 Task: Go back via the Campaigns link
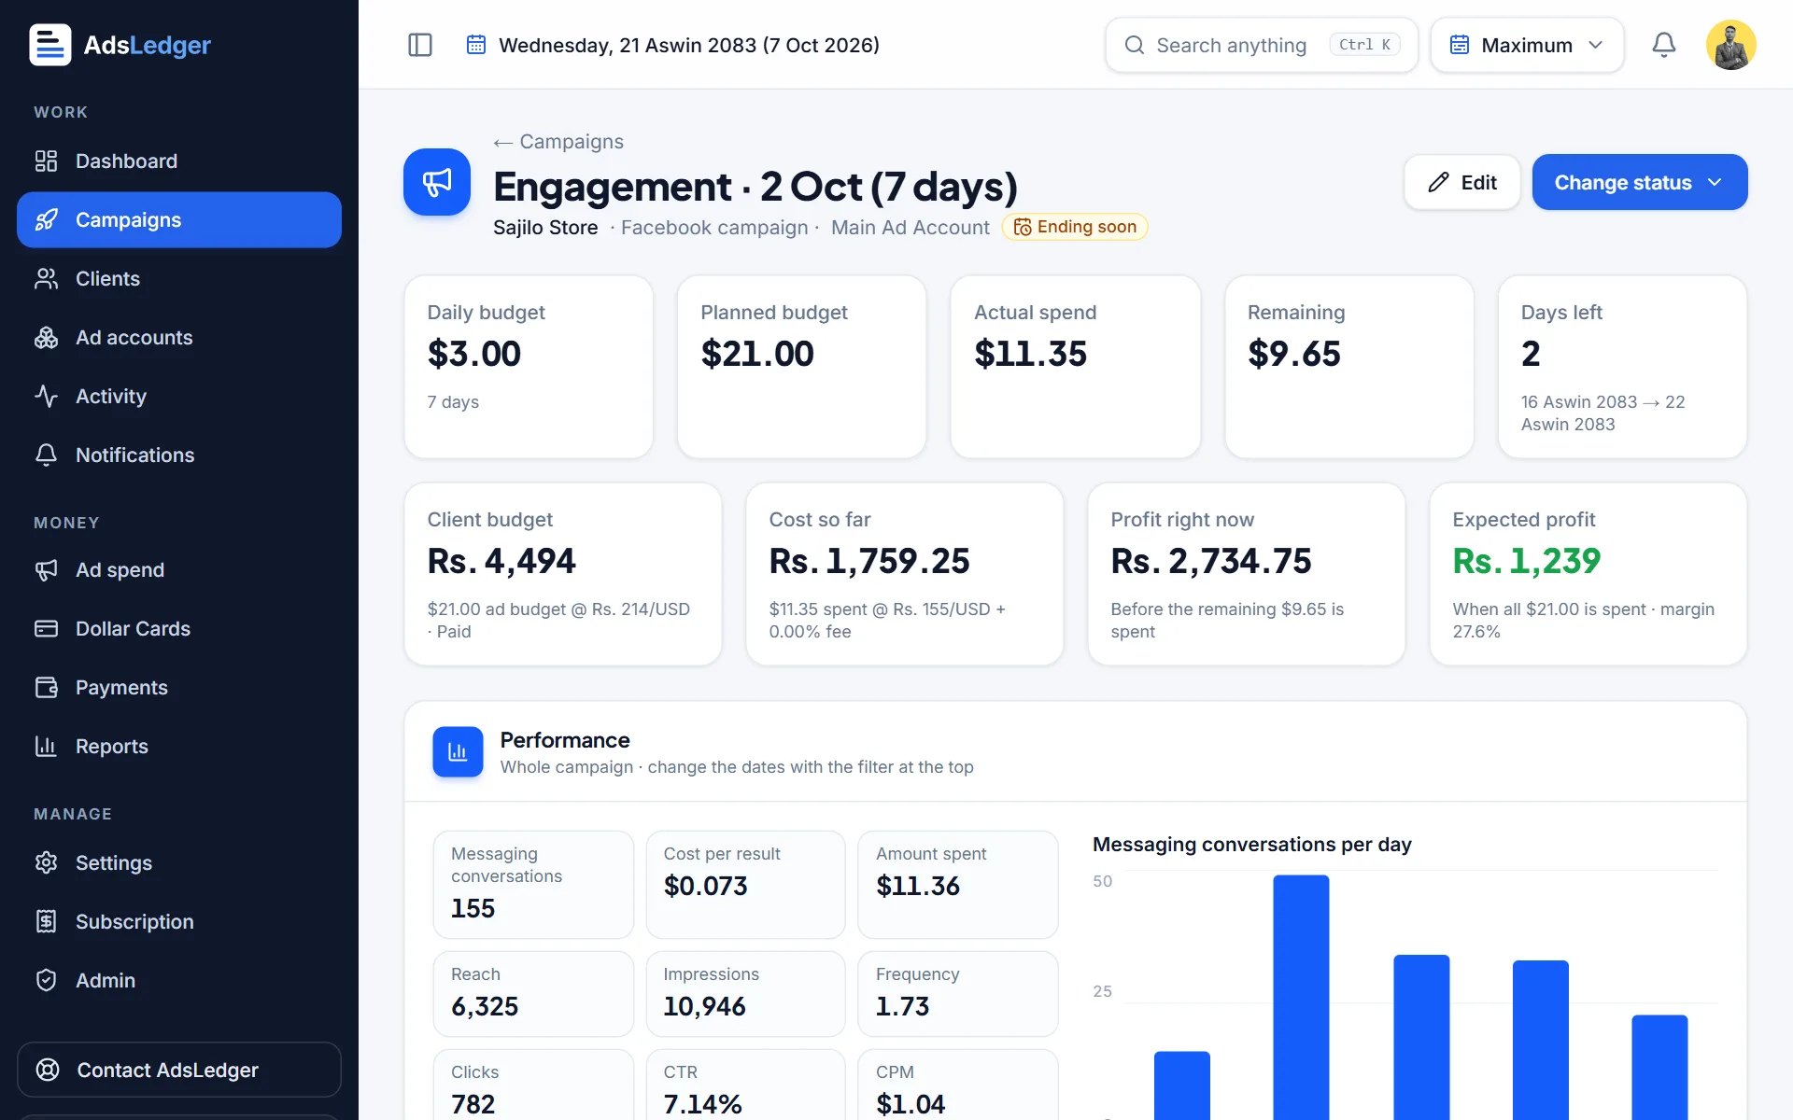click(558, 142)
